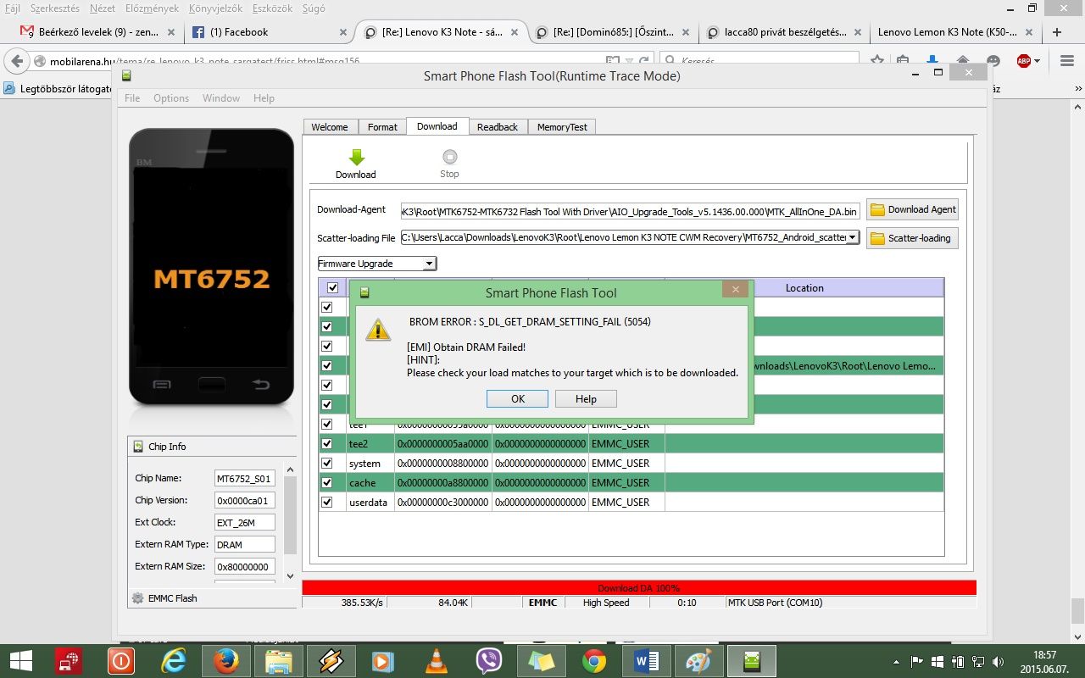Image resolution: width=1085 pixels, height=678 pixels.
Task: Open File Explorer from the taskbar
Action: click(x=279, y=661)
